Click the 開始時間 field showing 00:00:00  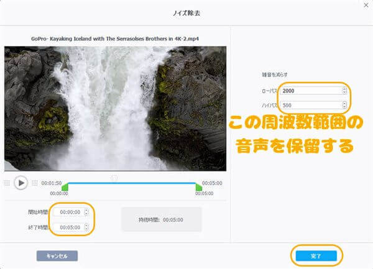click(68, 212)
